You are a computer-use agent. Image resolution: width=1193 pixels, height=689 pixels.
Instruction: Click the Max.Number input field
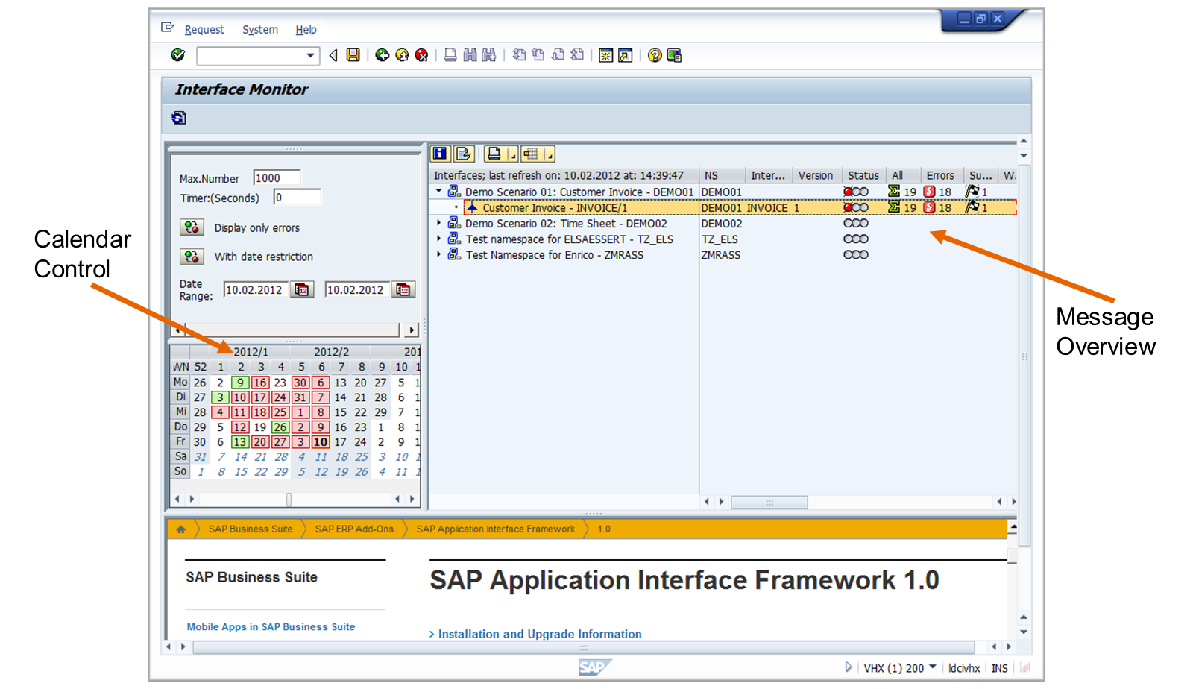pyautogui.click(x=277, y=177)
